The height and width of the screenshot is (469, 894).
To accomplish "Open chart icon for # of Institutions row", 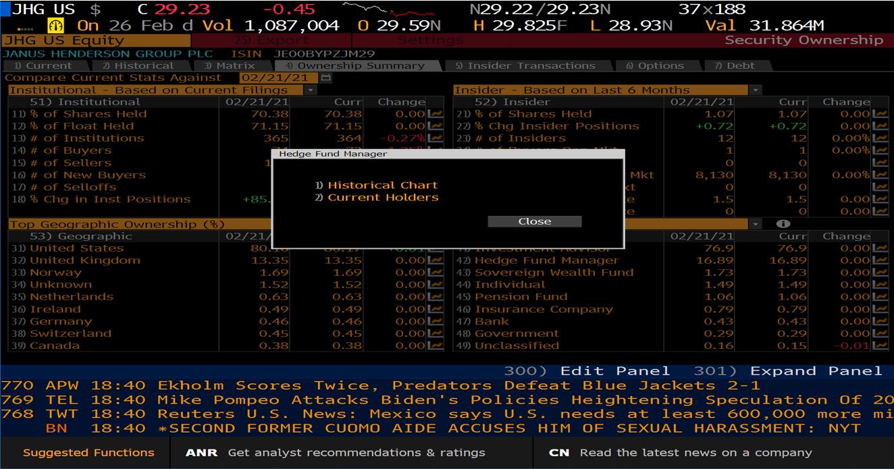I will tap(436, 138).
